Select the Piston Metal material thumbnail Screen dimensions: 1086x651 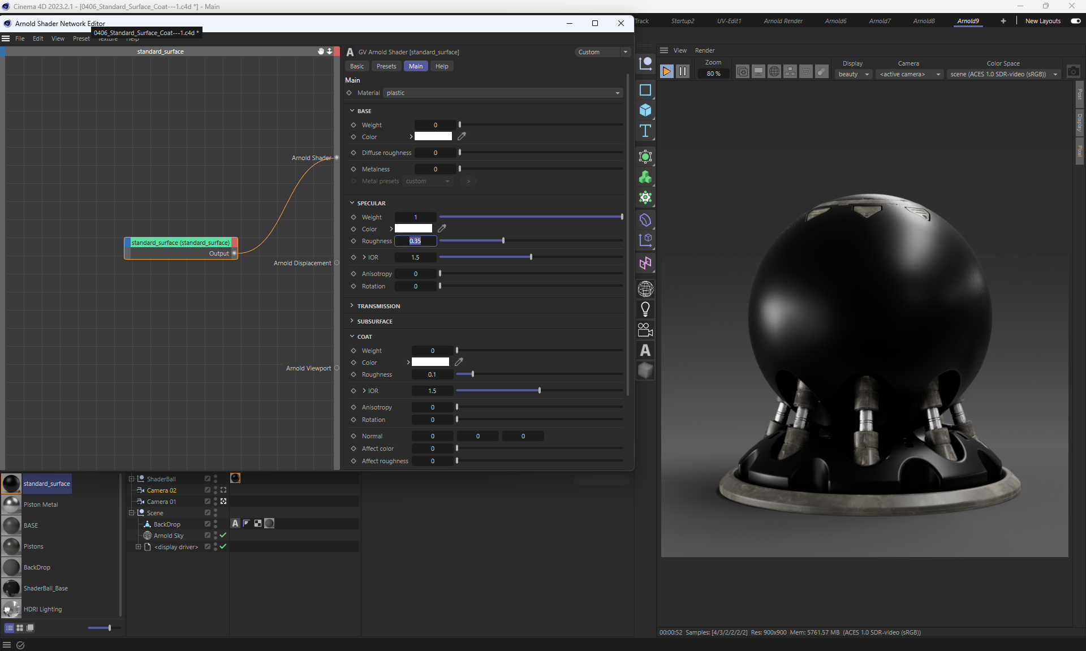point(11,505)
